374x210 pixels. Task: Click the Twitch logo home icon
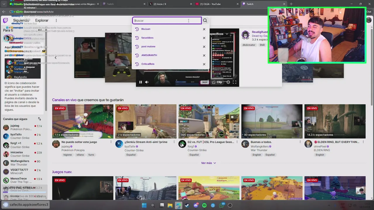(x=6, y=20)
